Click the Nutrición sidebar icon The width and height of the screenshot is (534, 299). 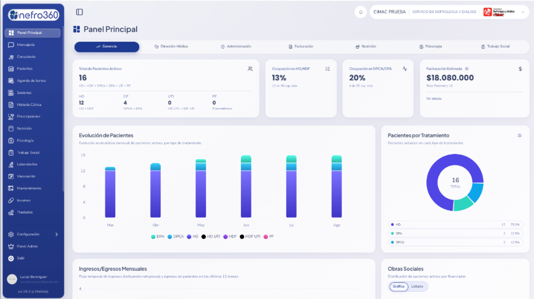tap(11, 128)
